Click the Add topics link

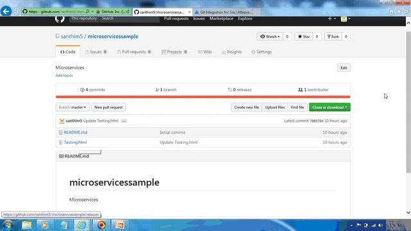click(64, 76)
